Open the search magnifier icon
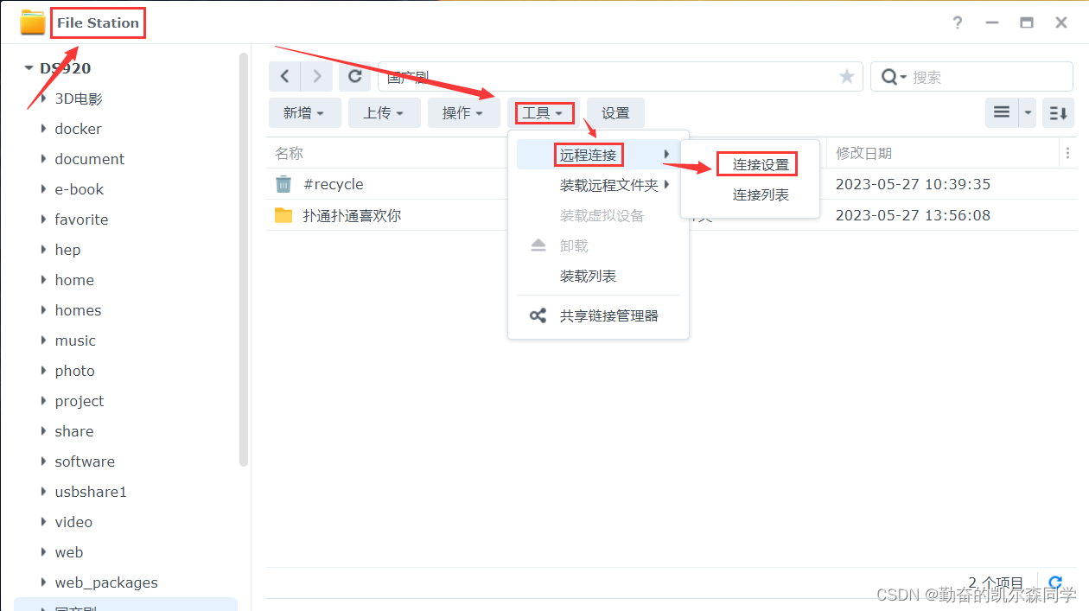 [x=888, y=76]
